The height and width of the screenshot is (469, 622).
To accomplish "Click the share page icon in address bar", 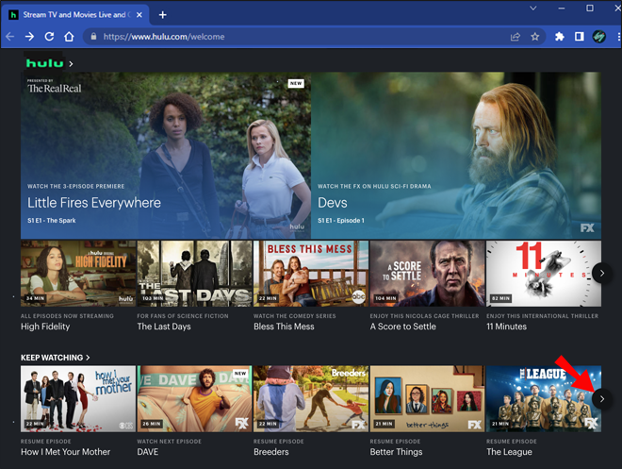I will [515, 37].
